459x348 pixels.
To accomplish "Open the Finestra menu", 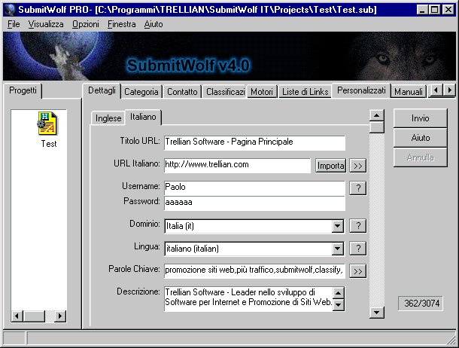I will pyautogui.click(x=121, y=24).
